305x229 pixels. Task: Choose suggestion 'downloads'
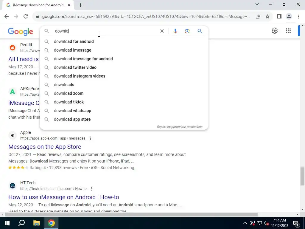pos(124,85)
